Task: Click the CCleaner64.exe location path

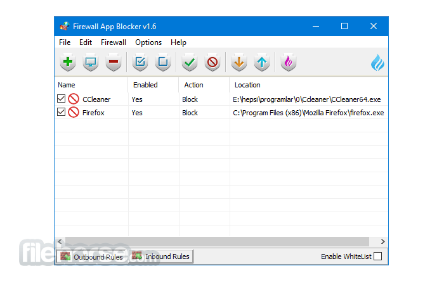Action: 306,99
